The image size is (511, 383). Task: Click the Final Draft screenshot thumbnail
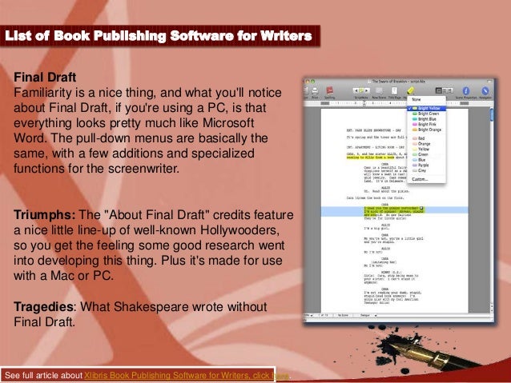399,201
